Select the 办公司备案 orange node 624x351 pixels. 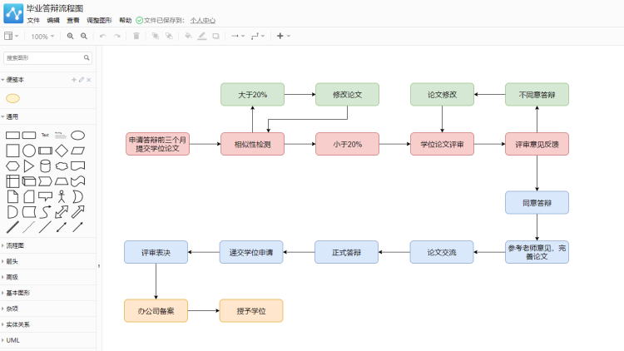coord(156,311)
